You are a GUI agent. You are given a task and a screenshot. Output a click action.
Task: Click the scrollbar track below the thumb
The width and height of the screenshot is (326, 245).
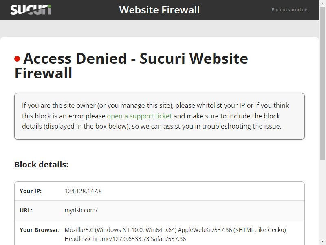322,199
